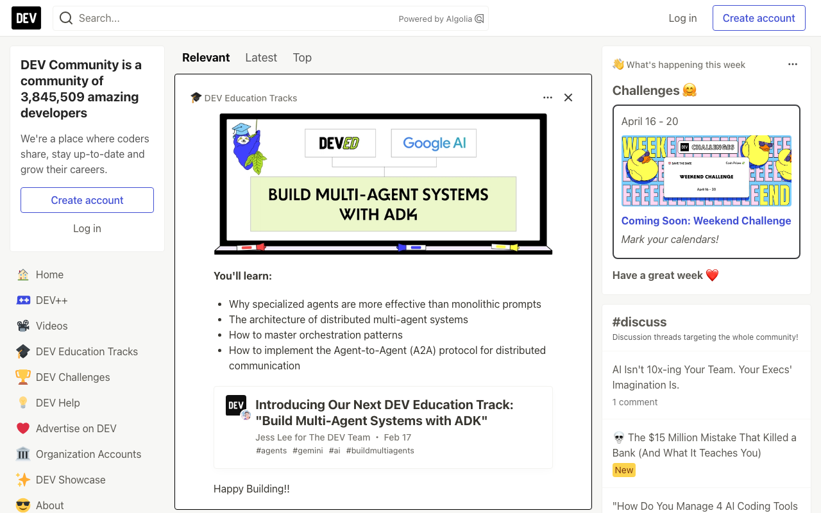Open Videos via the movie camera icon

point(22,326)
